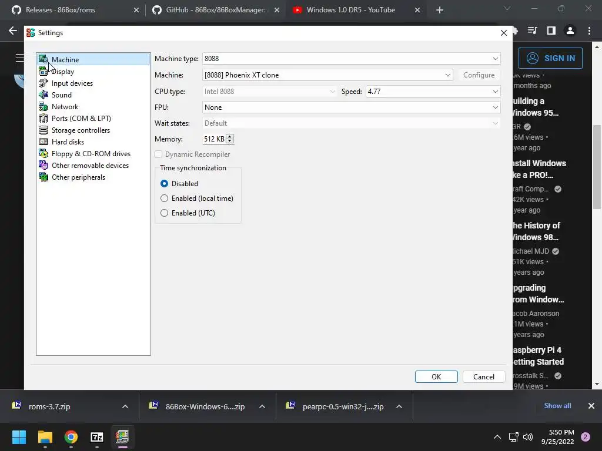Increase Memory with the up spinner
The width and height of the screenshot is (602, 451).
click(230, 136)
